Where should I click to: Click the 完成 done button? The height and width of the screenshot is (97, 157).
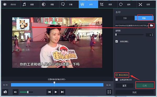click(134, 92)
